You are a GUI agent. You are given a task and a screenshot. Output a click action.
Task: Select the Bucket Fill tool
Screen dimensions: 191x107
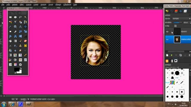click(10, 41)
